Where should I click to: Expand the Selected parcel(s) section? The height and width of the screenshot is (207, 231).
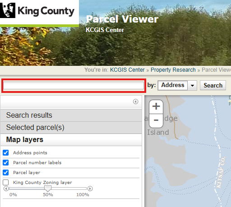71,128
